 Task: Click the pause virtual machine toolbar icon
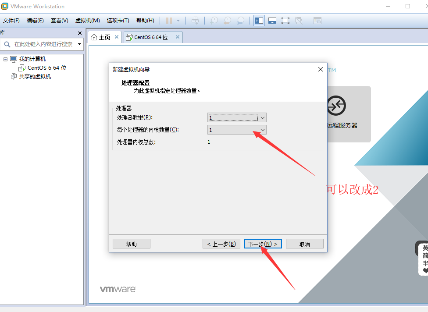[169, 21]
